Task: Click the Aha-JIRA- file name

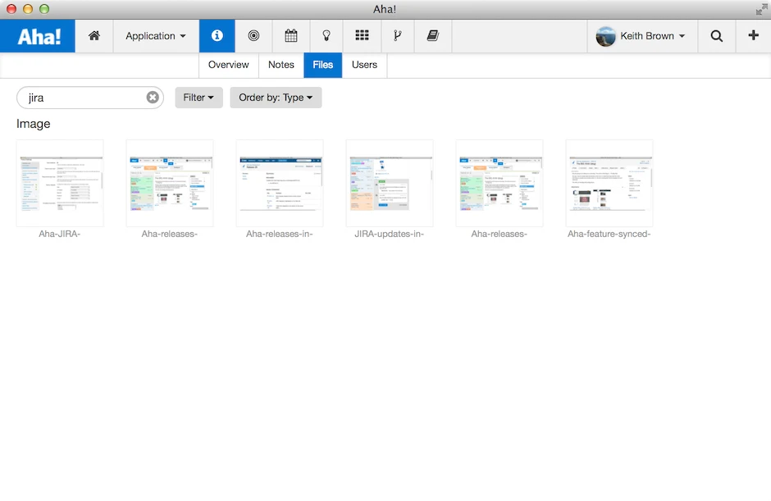Action: 60,234
